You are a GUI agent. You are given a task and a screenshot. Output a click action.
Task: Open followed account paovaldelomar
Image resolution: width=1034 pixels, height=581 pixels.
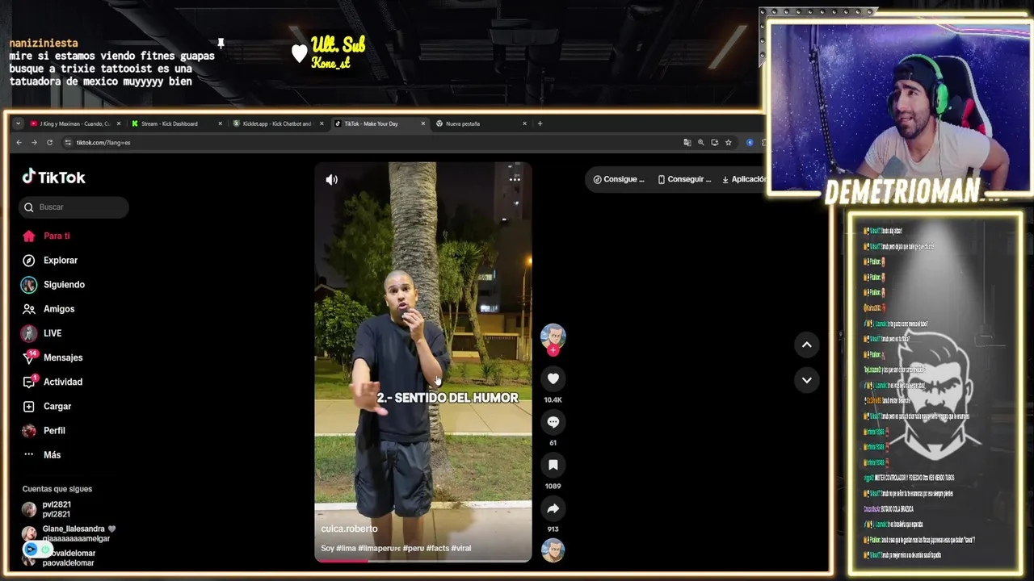coord(69,558)
